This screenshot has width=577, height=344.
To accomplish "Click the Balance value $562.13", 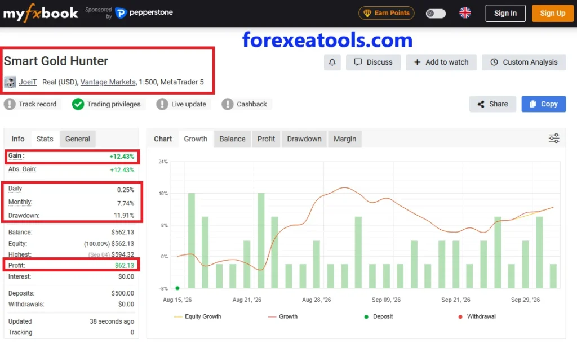I will pyautogui.click(x=122, y=233).
